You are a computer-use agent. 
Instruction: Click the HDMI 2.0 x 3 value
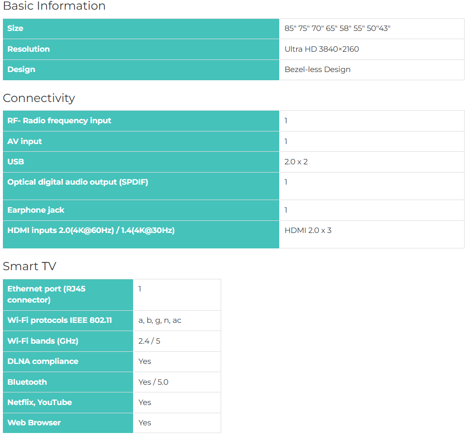(x=308, y=231)
